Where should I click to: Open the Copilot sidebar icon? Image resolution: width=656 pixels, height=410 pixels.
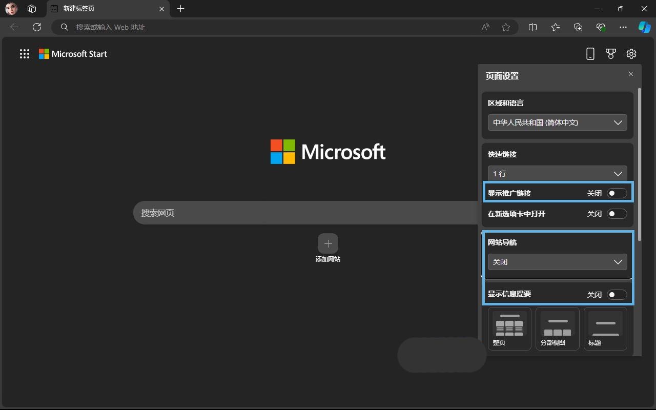pyautogui.click(x=644, y=27)
